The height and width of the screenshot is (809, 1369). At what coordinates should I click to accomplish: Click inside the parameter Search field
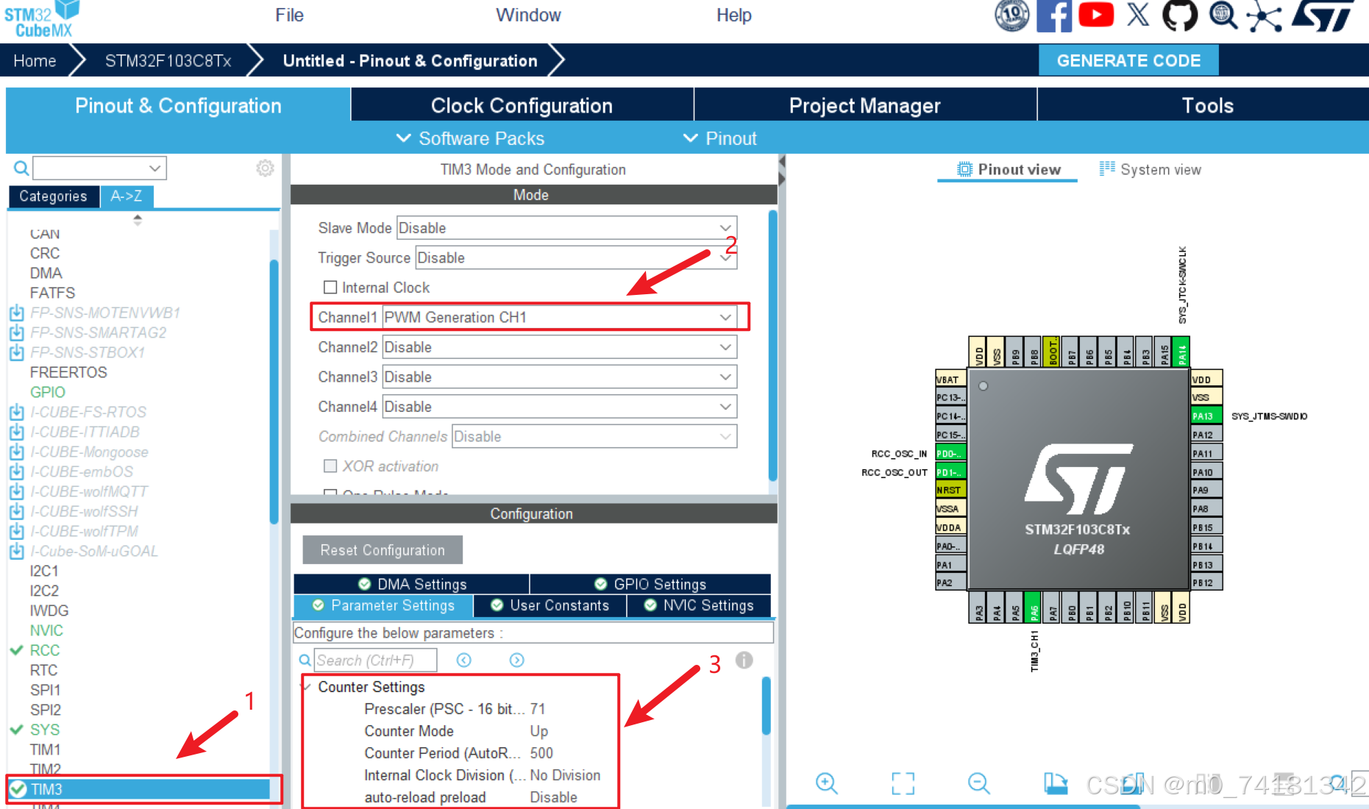click(x=375, y=660)
